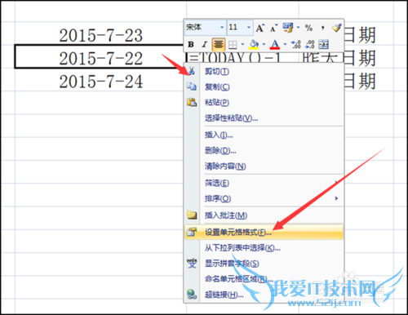The width and height of the screenshot is (408, 315).
Task: Open the 筛选(E) submenu
Action: (x=264, y=183)
